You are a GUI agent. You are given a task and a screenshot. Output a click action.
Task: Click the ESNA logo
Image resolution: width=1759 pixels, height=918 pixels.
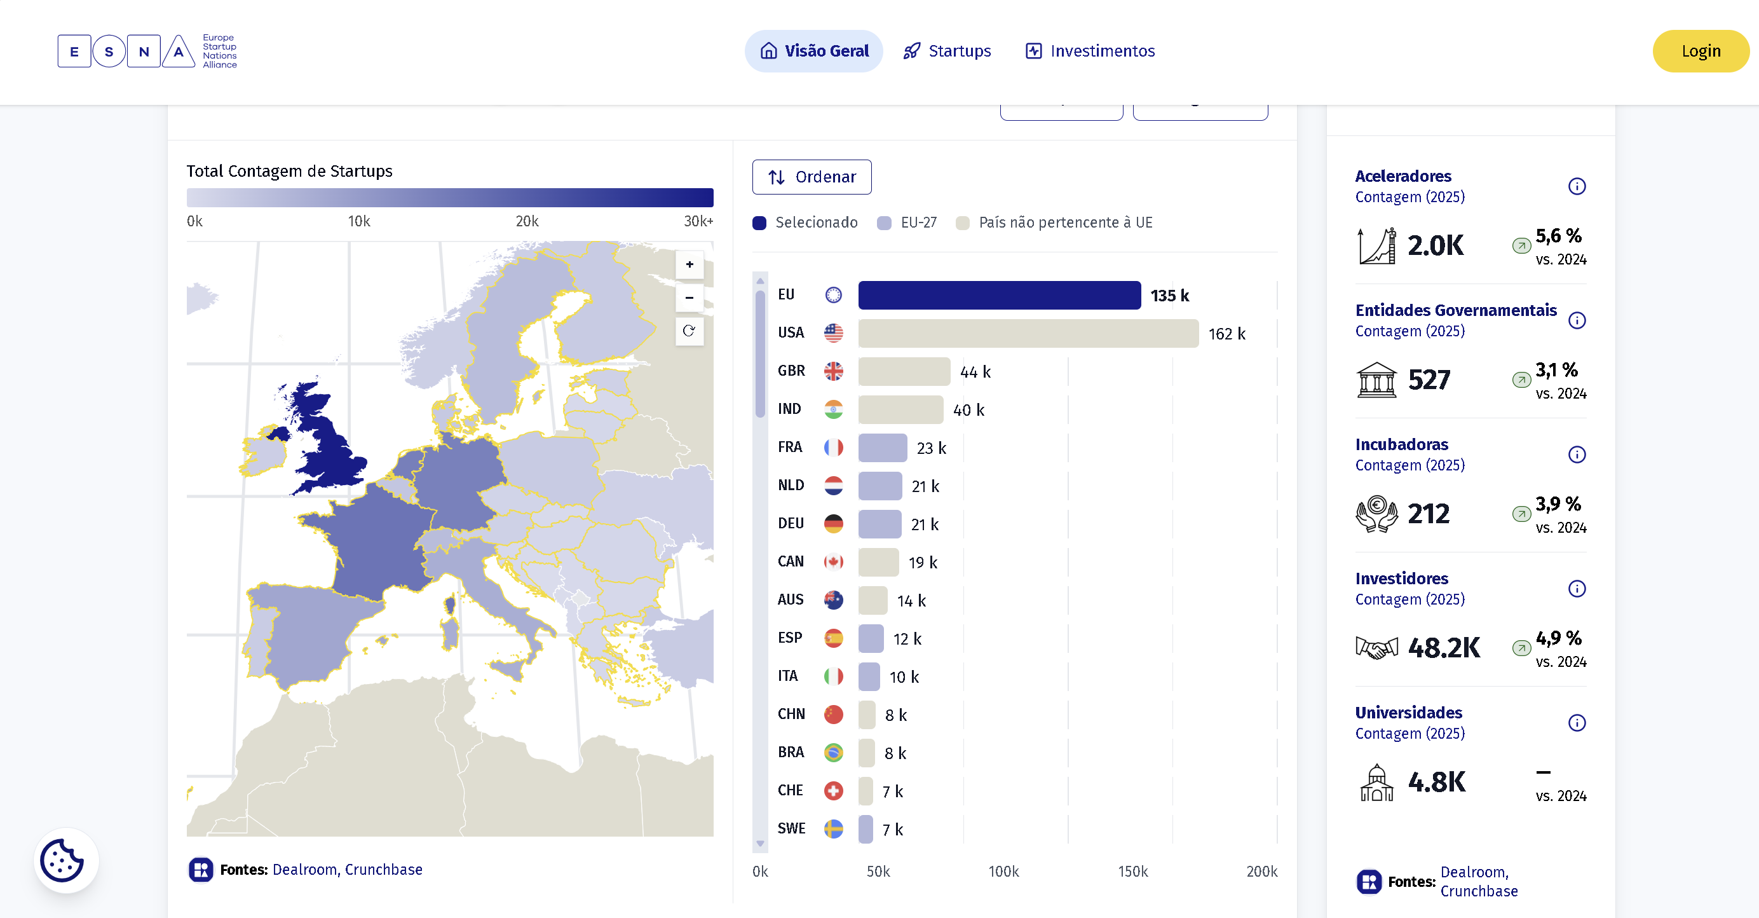(147, 51)
